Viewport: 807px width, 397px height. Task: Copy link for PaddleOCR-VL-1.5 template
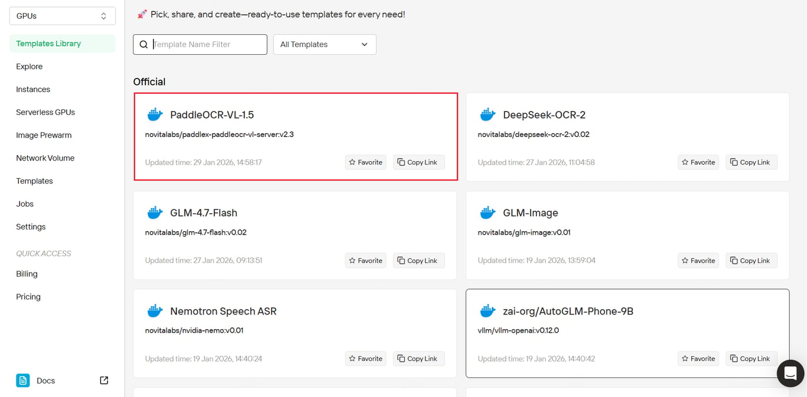point(419,162)
